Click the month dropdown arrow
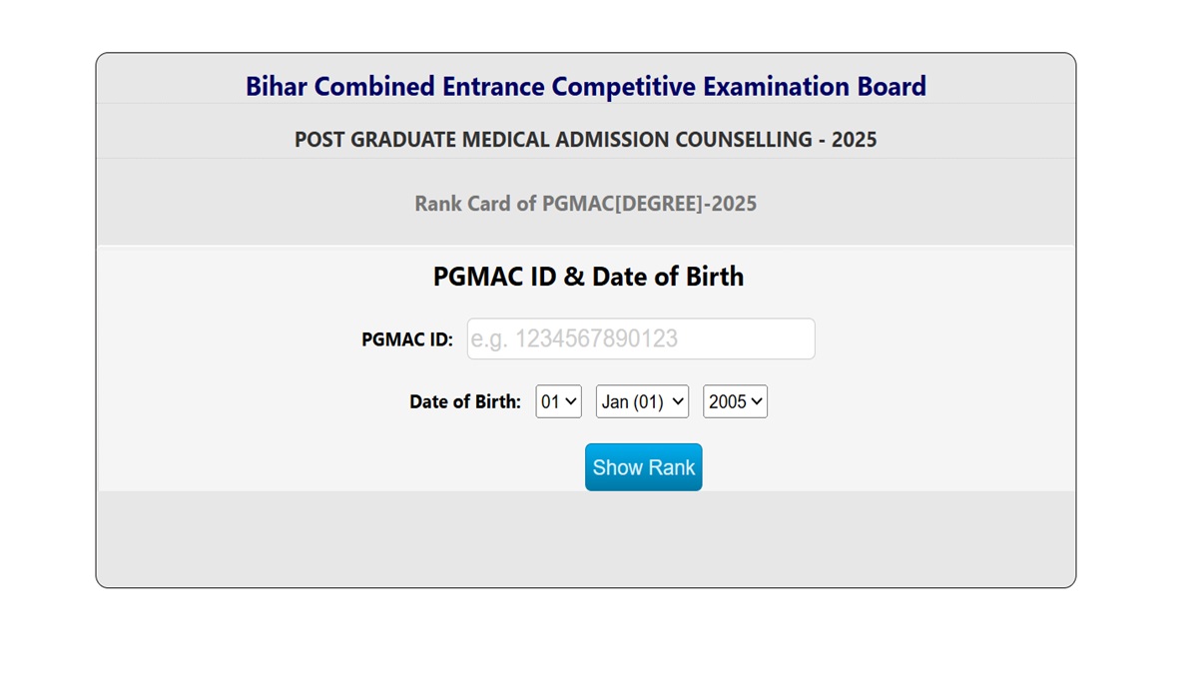Viewport: 1198px width, 674px height. pos(678,401)
